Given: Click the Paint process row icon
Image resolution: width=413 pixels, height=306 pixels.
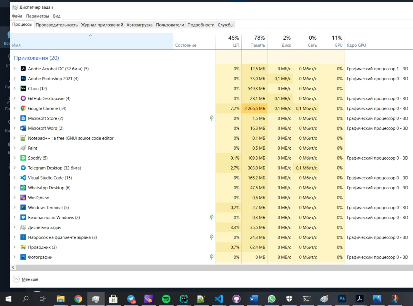Looking at the screenshot, I should [x=23, y=148].
